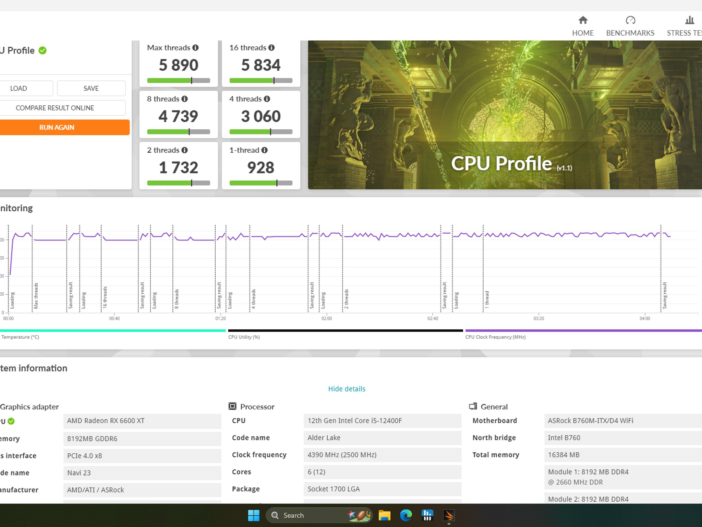
Task: Click 'Alder Lake' code name value
Action: coord(383,438)
